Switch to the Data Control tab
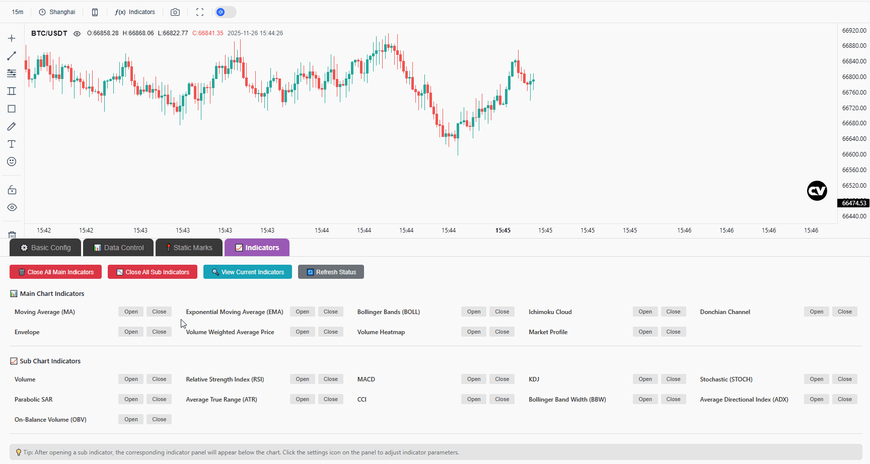 pyautogui.click(x=119, y=248)
